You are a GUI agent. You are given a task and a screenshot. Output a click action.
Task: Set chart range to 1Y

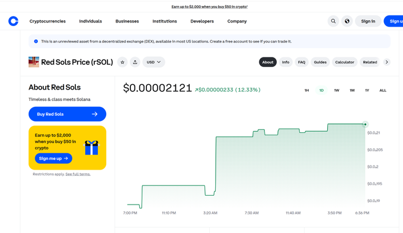(x=367, y=90)
